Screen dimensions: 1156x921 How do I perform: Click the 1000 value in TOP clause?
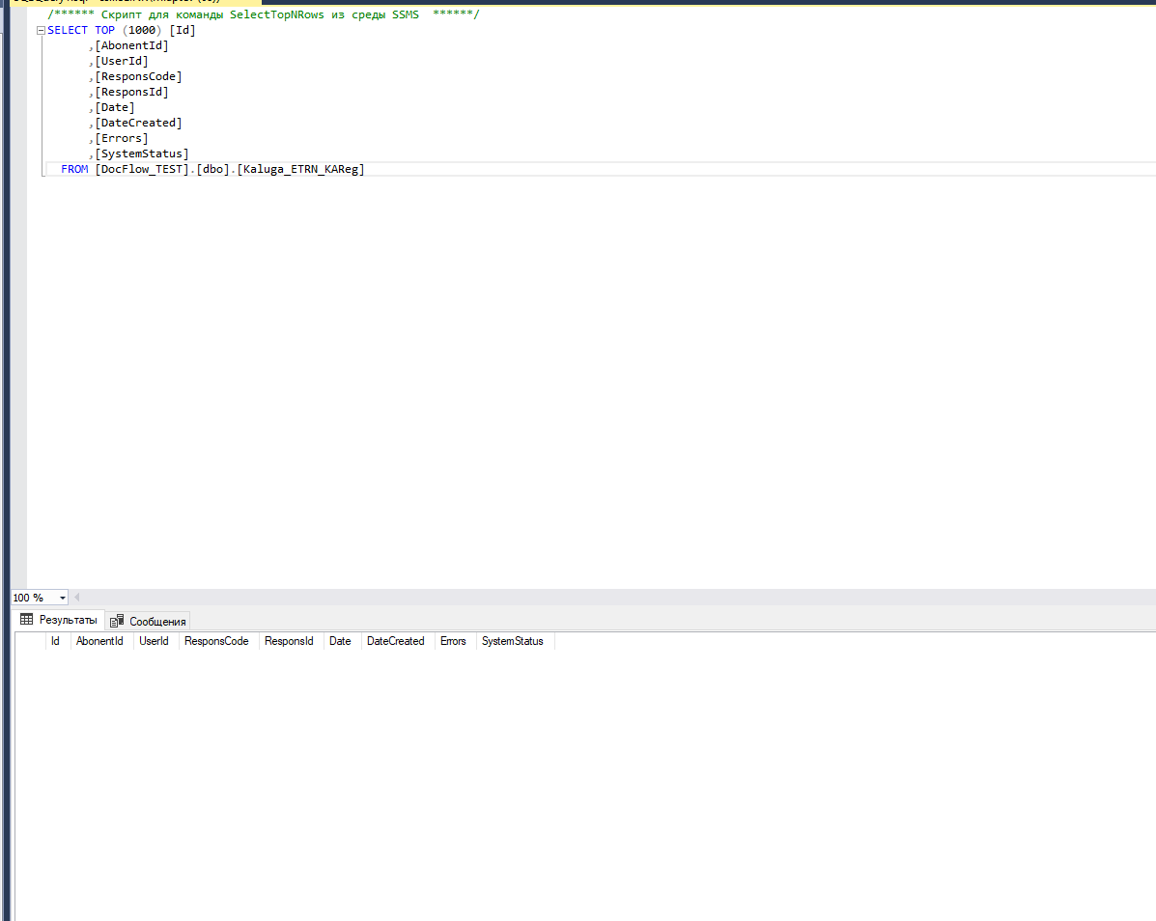click(x=142, y=30)
